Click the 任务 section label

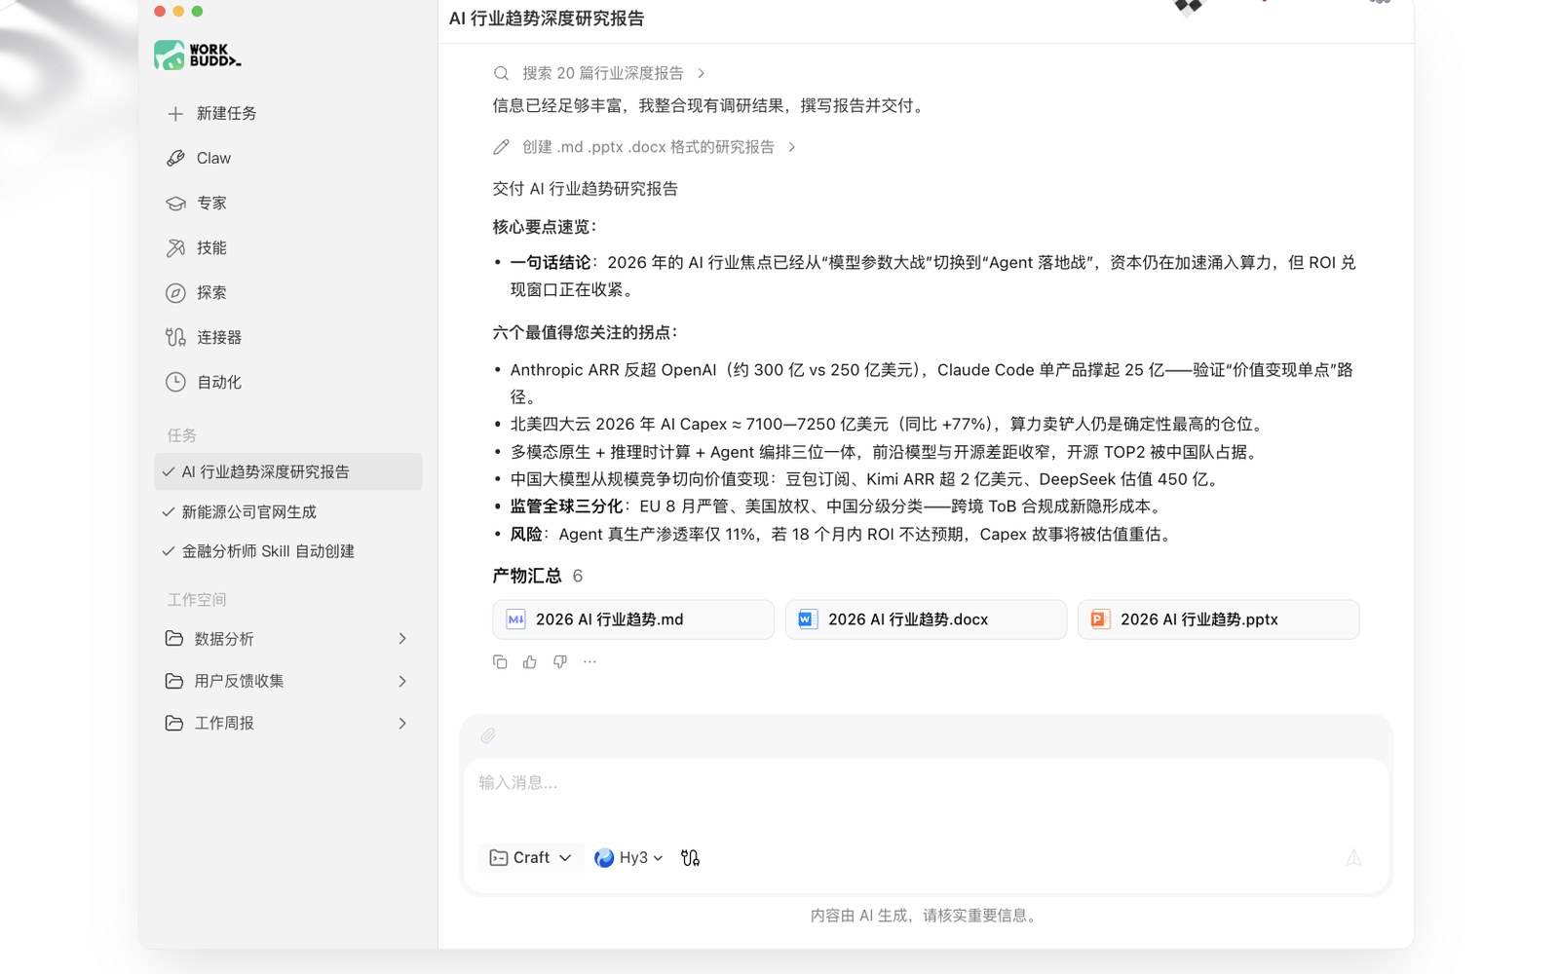point(181,435)
